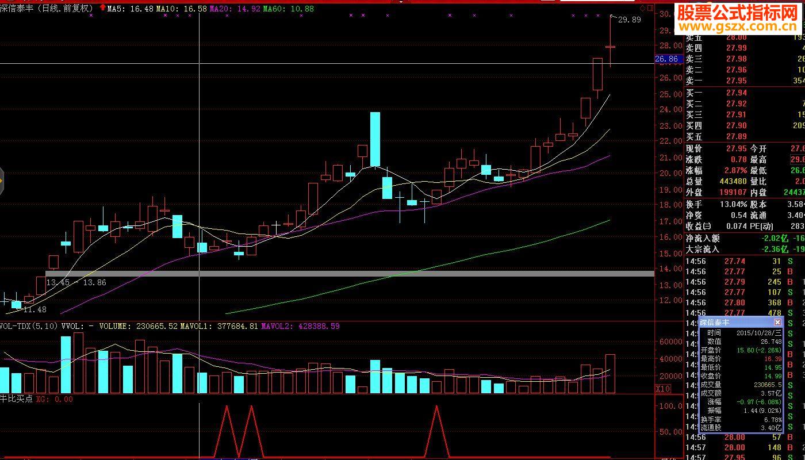
Task: Click the 买五 27.89 order row
Action: point(745,136)
